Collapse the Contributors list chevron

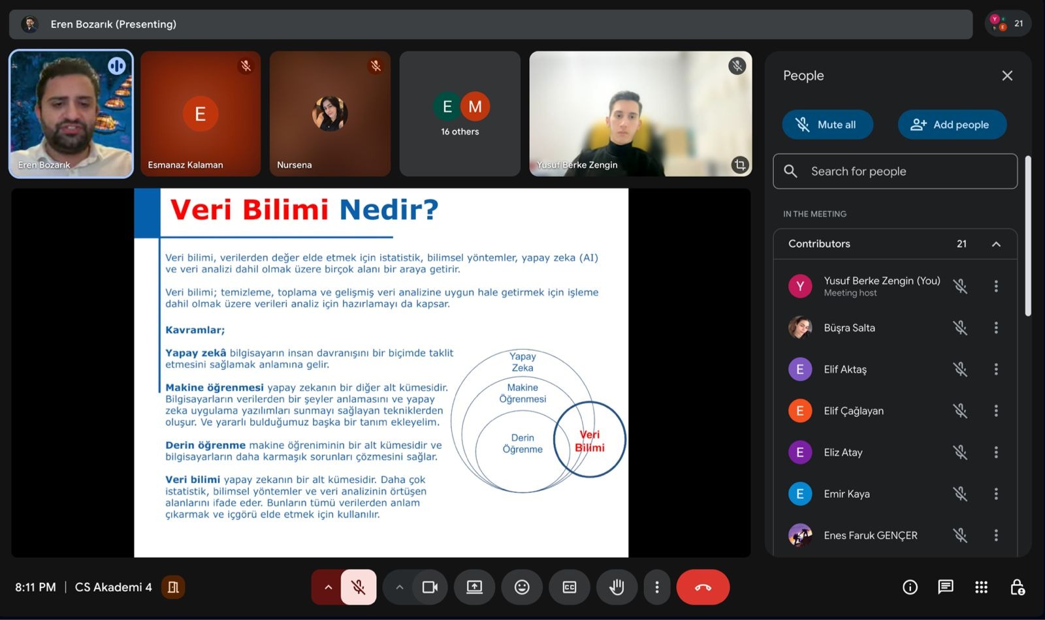pos(996,244)
